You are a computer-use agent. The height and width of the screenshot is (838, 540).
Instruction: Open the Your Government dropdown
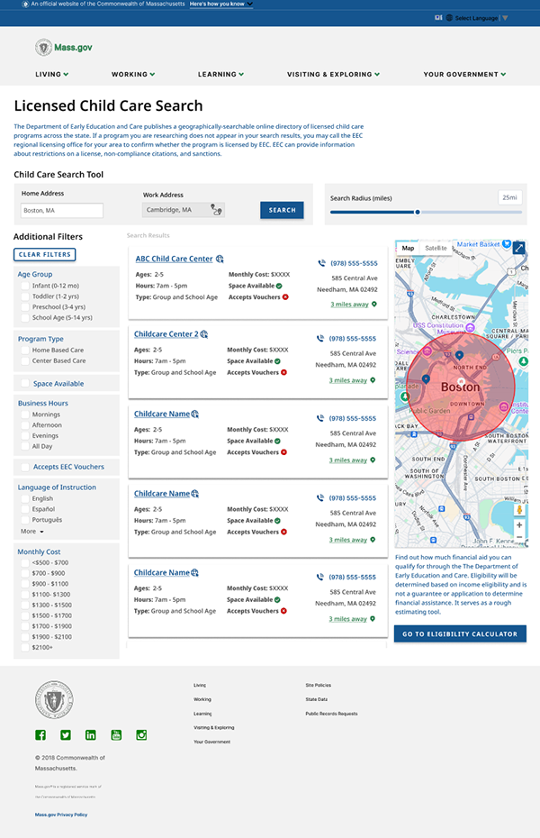(x=464, y=74)
